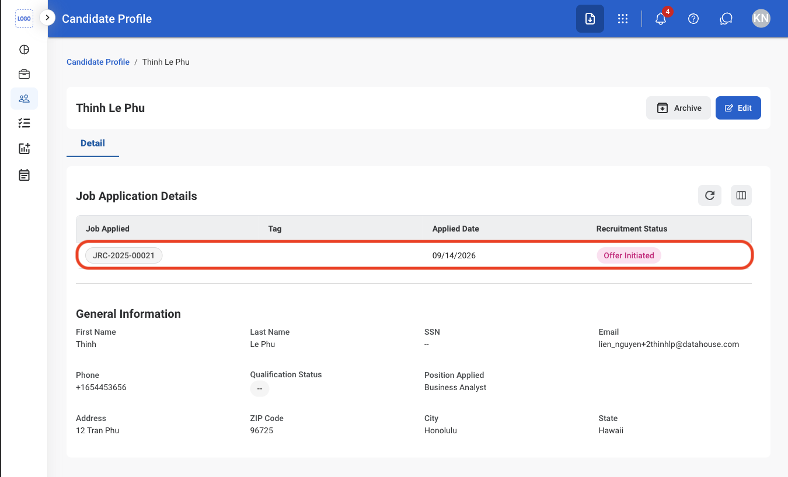Open the dashboard pie chart sidebar icon

(x=24, y=50)
